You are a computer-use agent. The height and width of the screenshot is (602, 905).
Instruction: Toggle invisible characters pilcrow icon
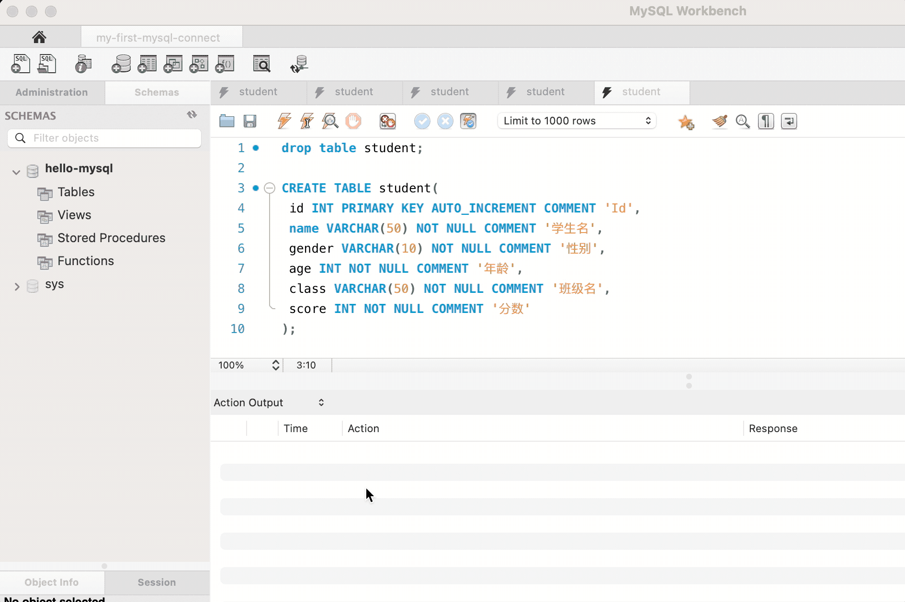766,122
